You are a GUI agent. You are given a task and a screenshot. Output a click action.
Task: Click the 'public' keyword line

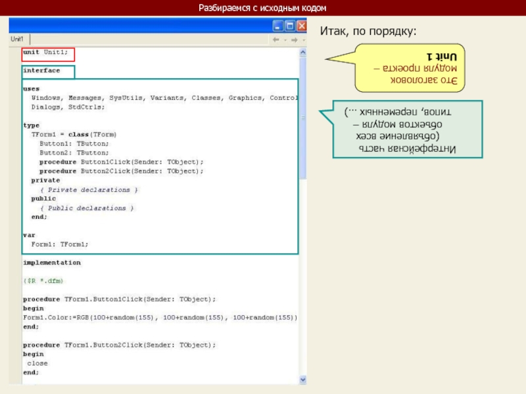[x=43, y=198]
